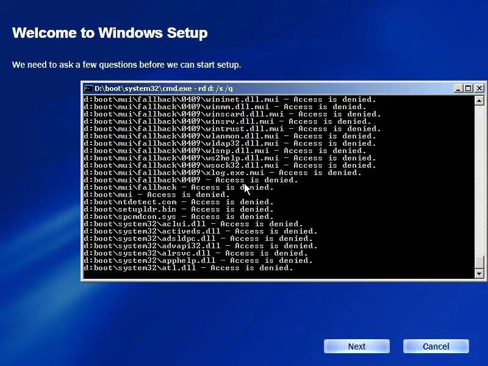488x366 pixels.
Task: Click the ws2help.dll.mui line
Action: click(x=230, y=158)
